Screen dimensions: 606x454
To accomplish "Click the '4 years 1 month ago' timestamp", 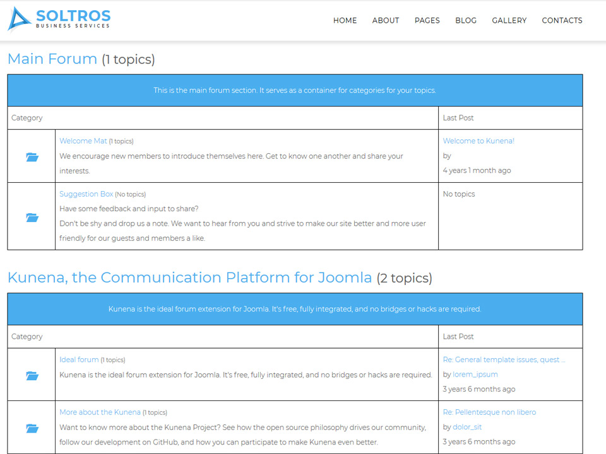I will click(477, 170).
